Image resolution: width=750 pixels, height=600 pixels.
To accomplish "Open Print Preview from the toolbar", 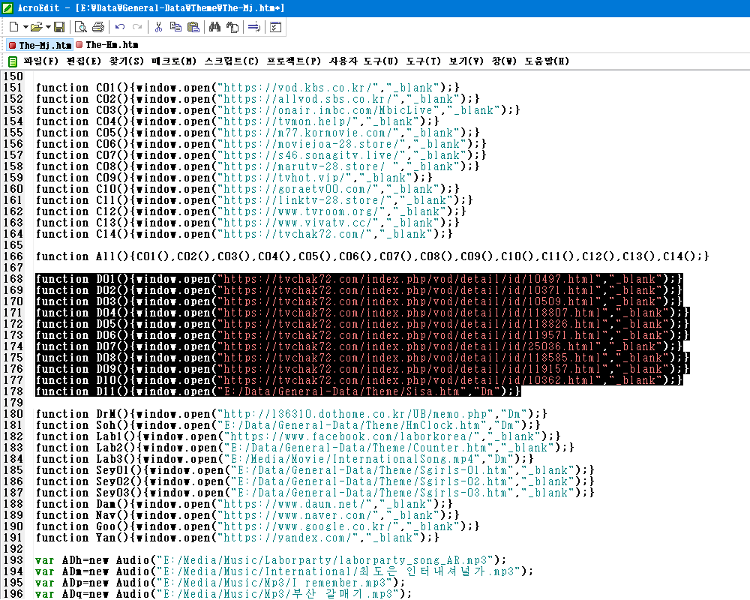I will pos(80,27).
